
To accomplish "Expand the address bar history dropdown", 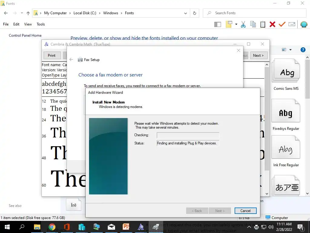I will click(186, 13).
